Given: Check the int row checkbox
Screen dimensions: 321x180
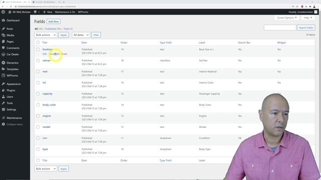Looking at the screenshot, I should pyautogui.click(x=38, y=82).
